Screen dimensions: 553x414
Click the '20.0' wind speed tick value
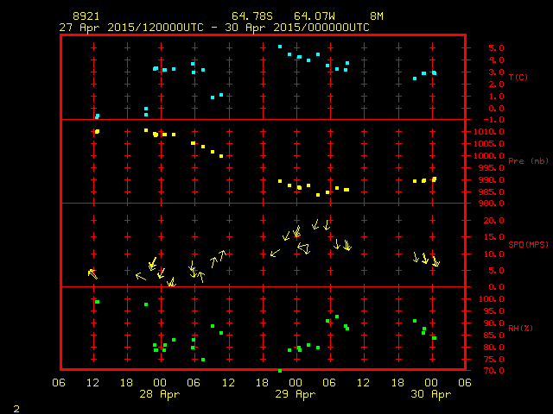pos(493,221)
